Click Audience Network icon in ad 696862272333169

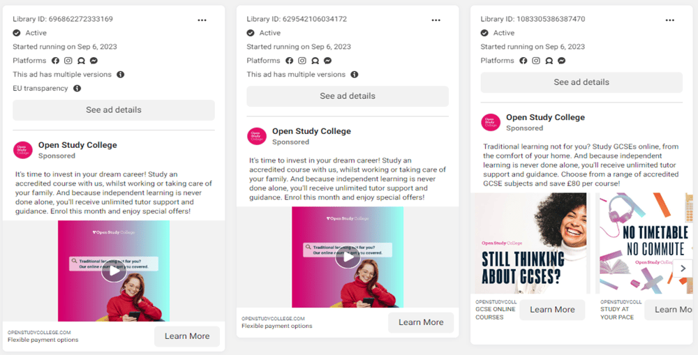81,61
